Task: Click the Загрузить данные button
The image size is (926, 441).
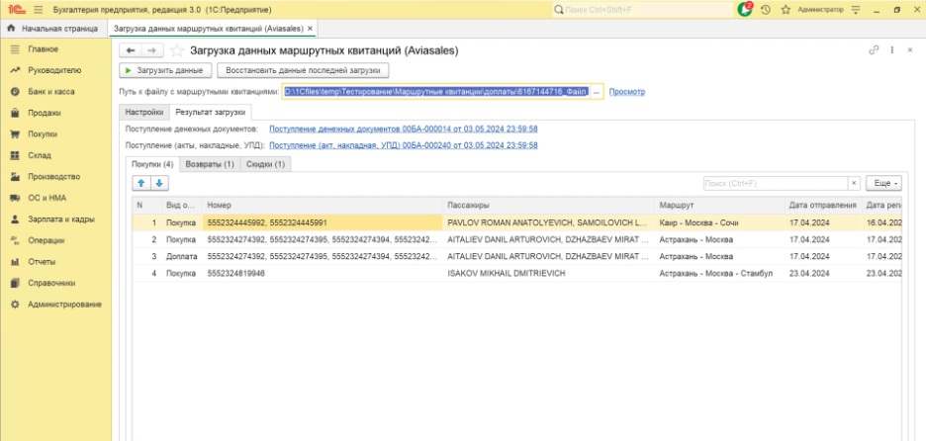Action: point(165,70)
